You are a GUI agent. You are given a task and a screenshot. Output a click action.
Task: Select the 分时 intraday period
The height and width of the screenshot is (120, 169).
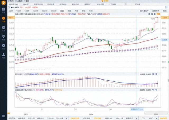click(11, 11)
